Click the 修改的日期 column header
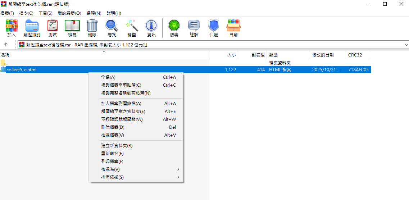 [323, 55]
